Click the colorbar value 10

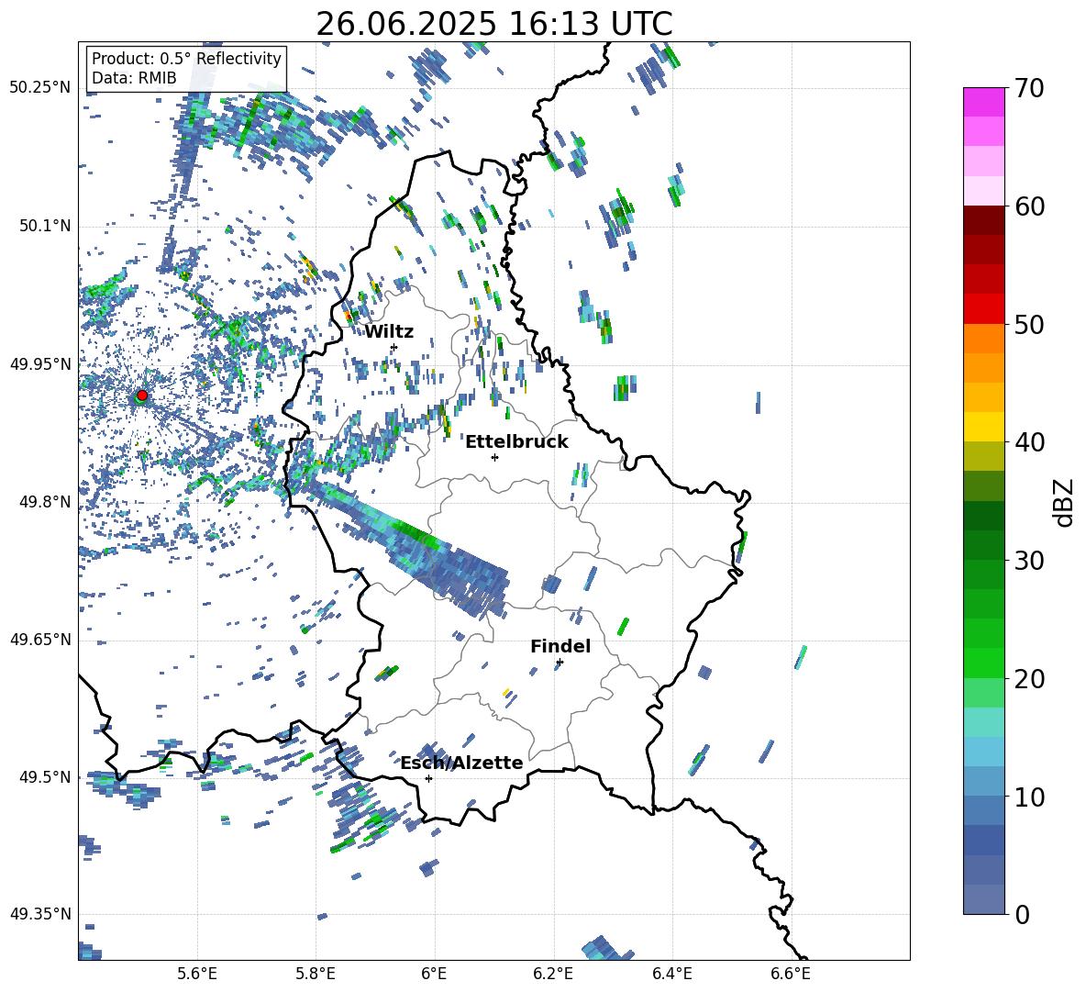click(1029, 797)
